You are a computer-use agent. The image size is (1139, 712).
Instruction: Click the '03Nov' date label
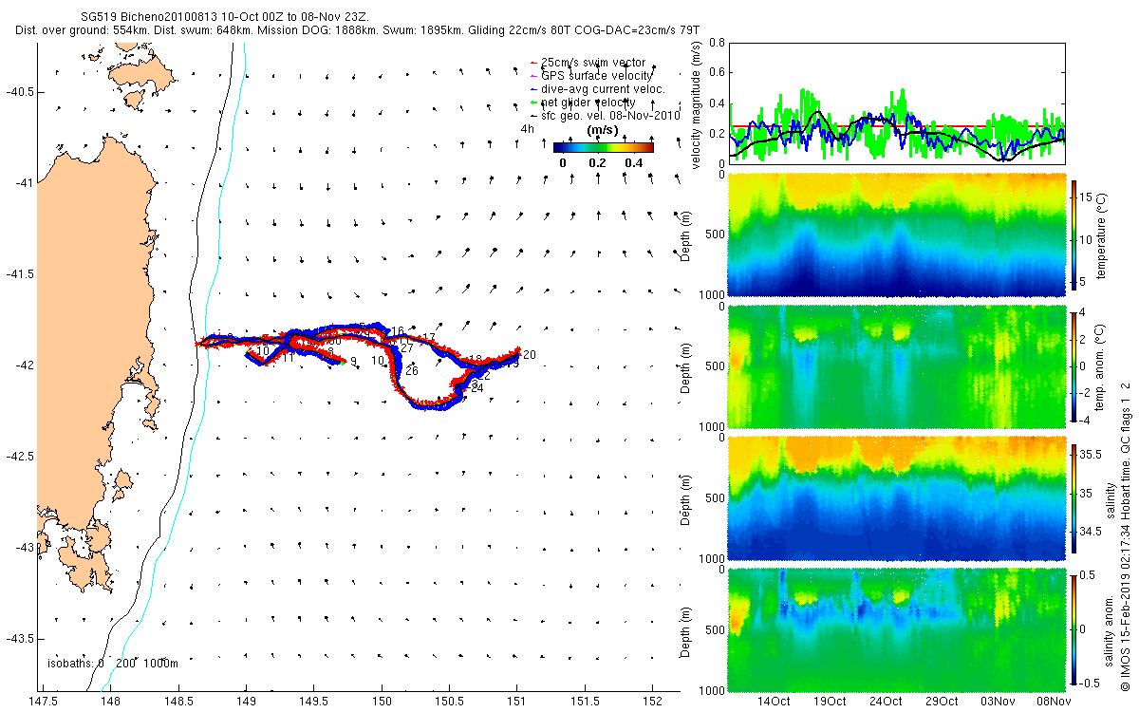998,701
